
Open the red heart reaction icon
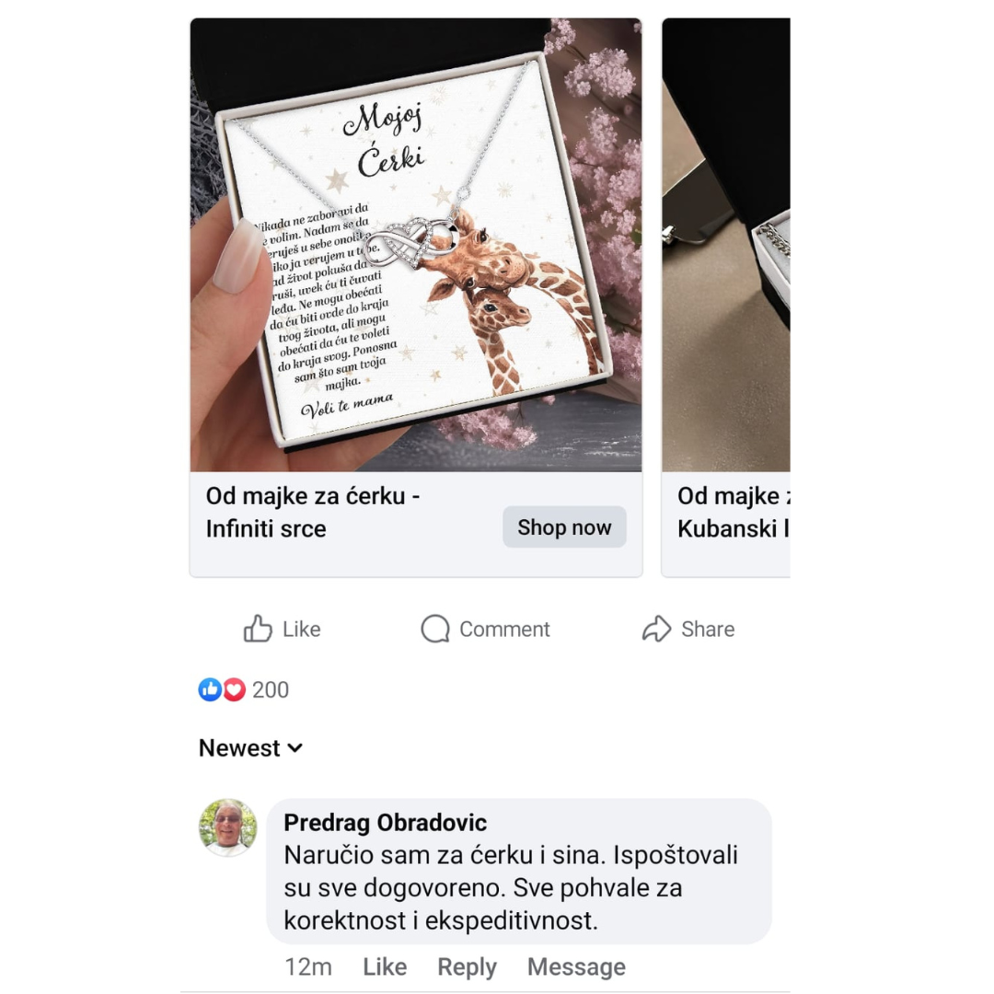click(235, 689)
